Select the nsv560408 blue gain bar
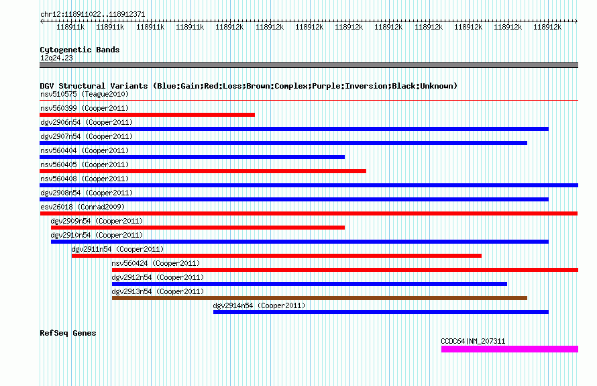This screenshot has height=386, width=597. tap(309, 185)
